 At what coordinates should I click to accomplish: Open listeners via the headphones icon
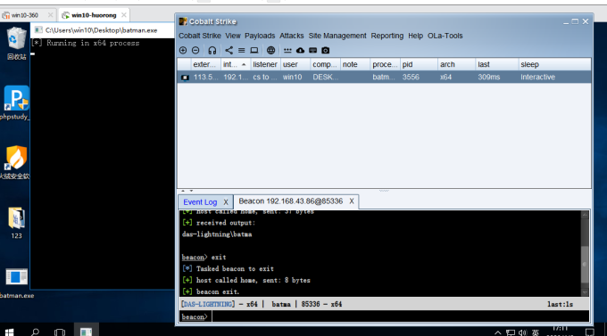(212, 50)
